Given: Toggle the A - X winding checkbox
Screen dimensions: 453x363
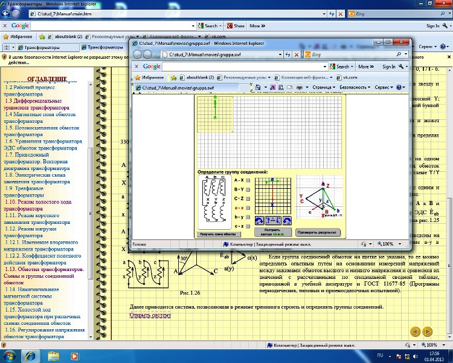Looking at the screenshot, I should [x=248, y=180].
